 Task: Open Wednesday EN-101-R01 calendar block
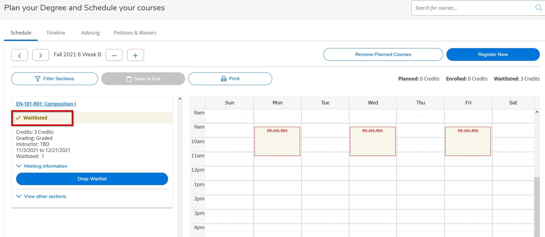(x=373, y=141)
